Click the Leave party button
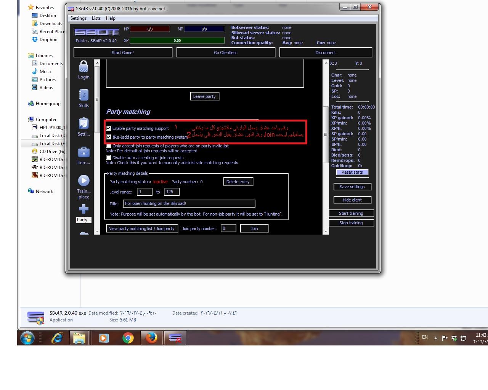 point(205,96)
